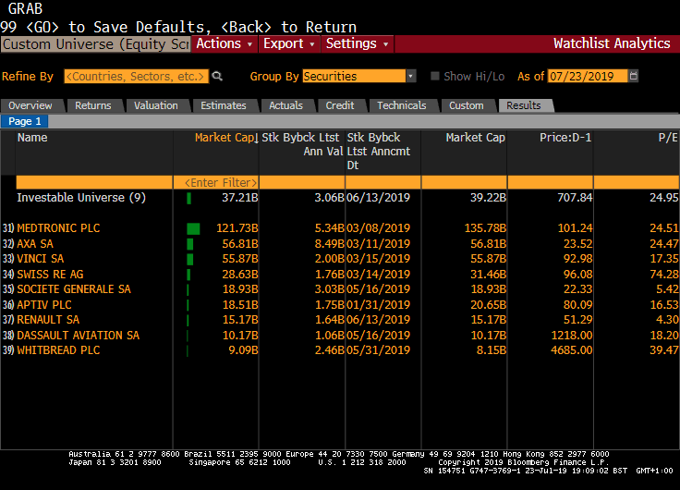Open the Settings dropdown menu
Screen dimensions: 680x490
357,43
